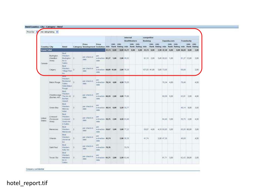Select the internal header group
The image size is (261, 196).
point(128,38)
